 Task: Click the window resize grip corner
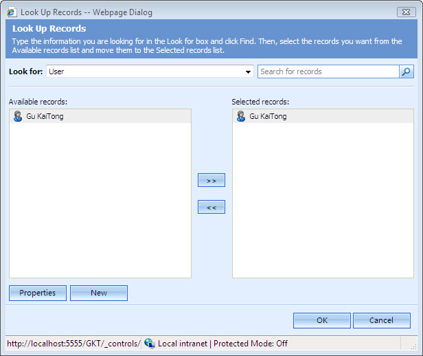coord(413,347)
